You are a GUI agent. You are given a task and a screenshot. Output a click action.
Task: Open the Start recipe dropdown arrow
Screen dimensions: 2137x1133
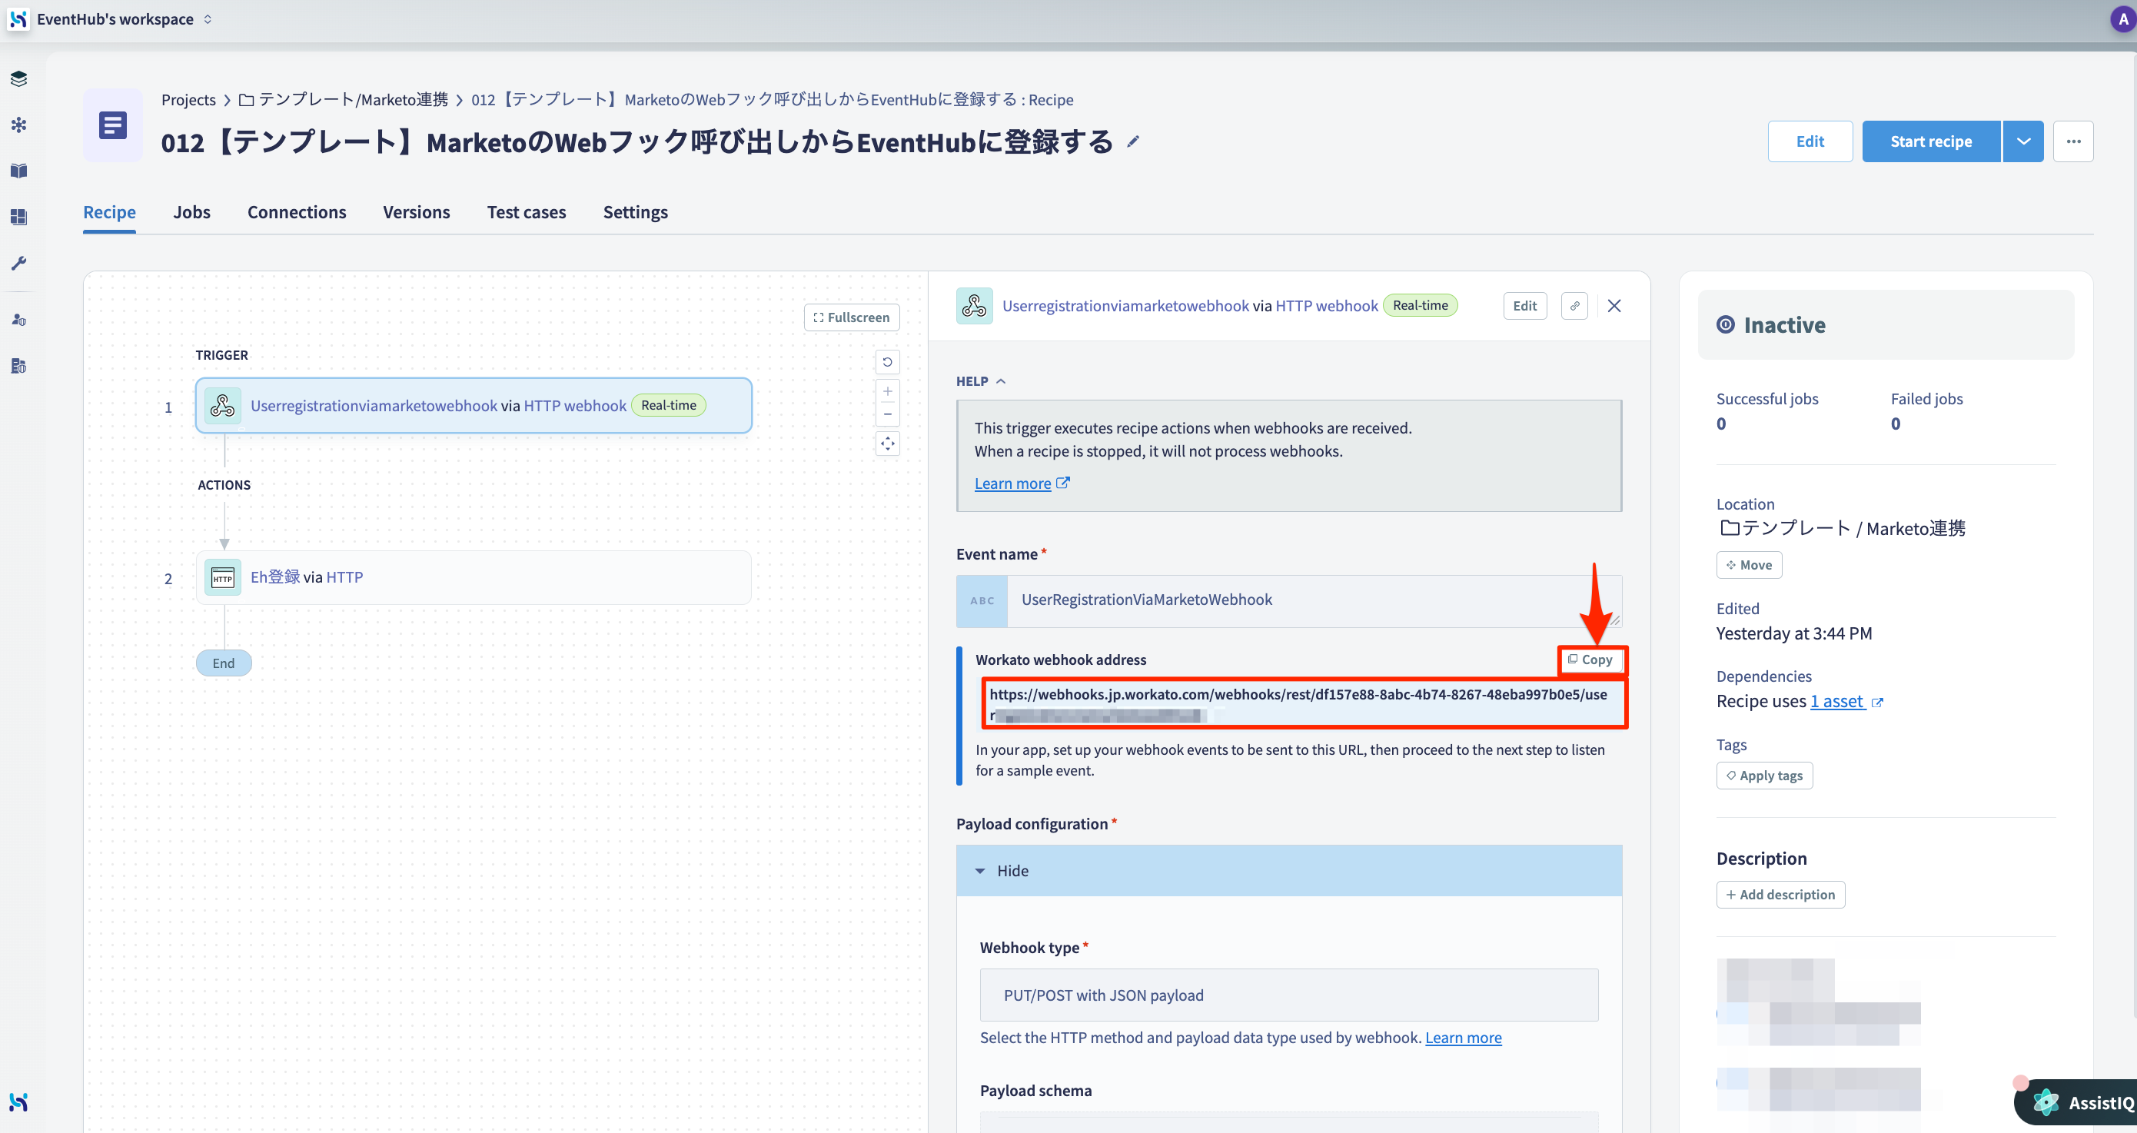pos(2023,141)
